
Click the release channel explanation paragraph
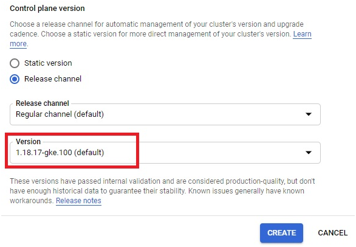160,34
